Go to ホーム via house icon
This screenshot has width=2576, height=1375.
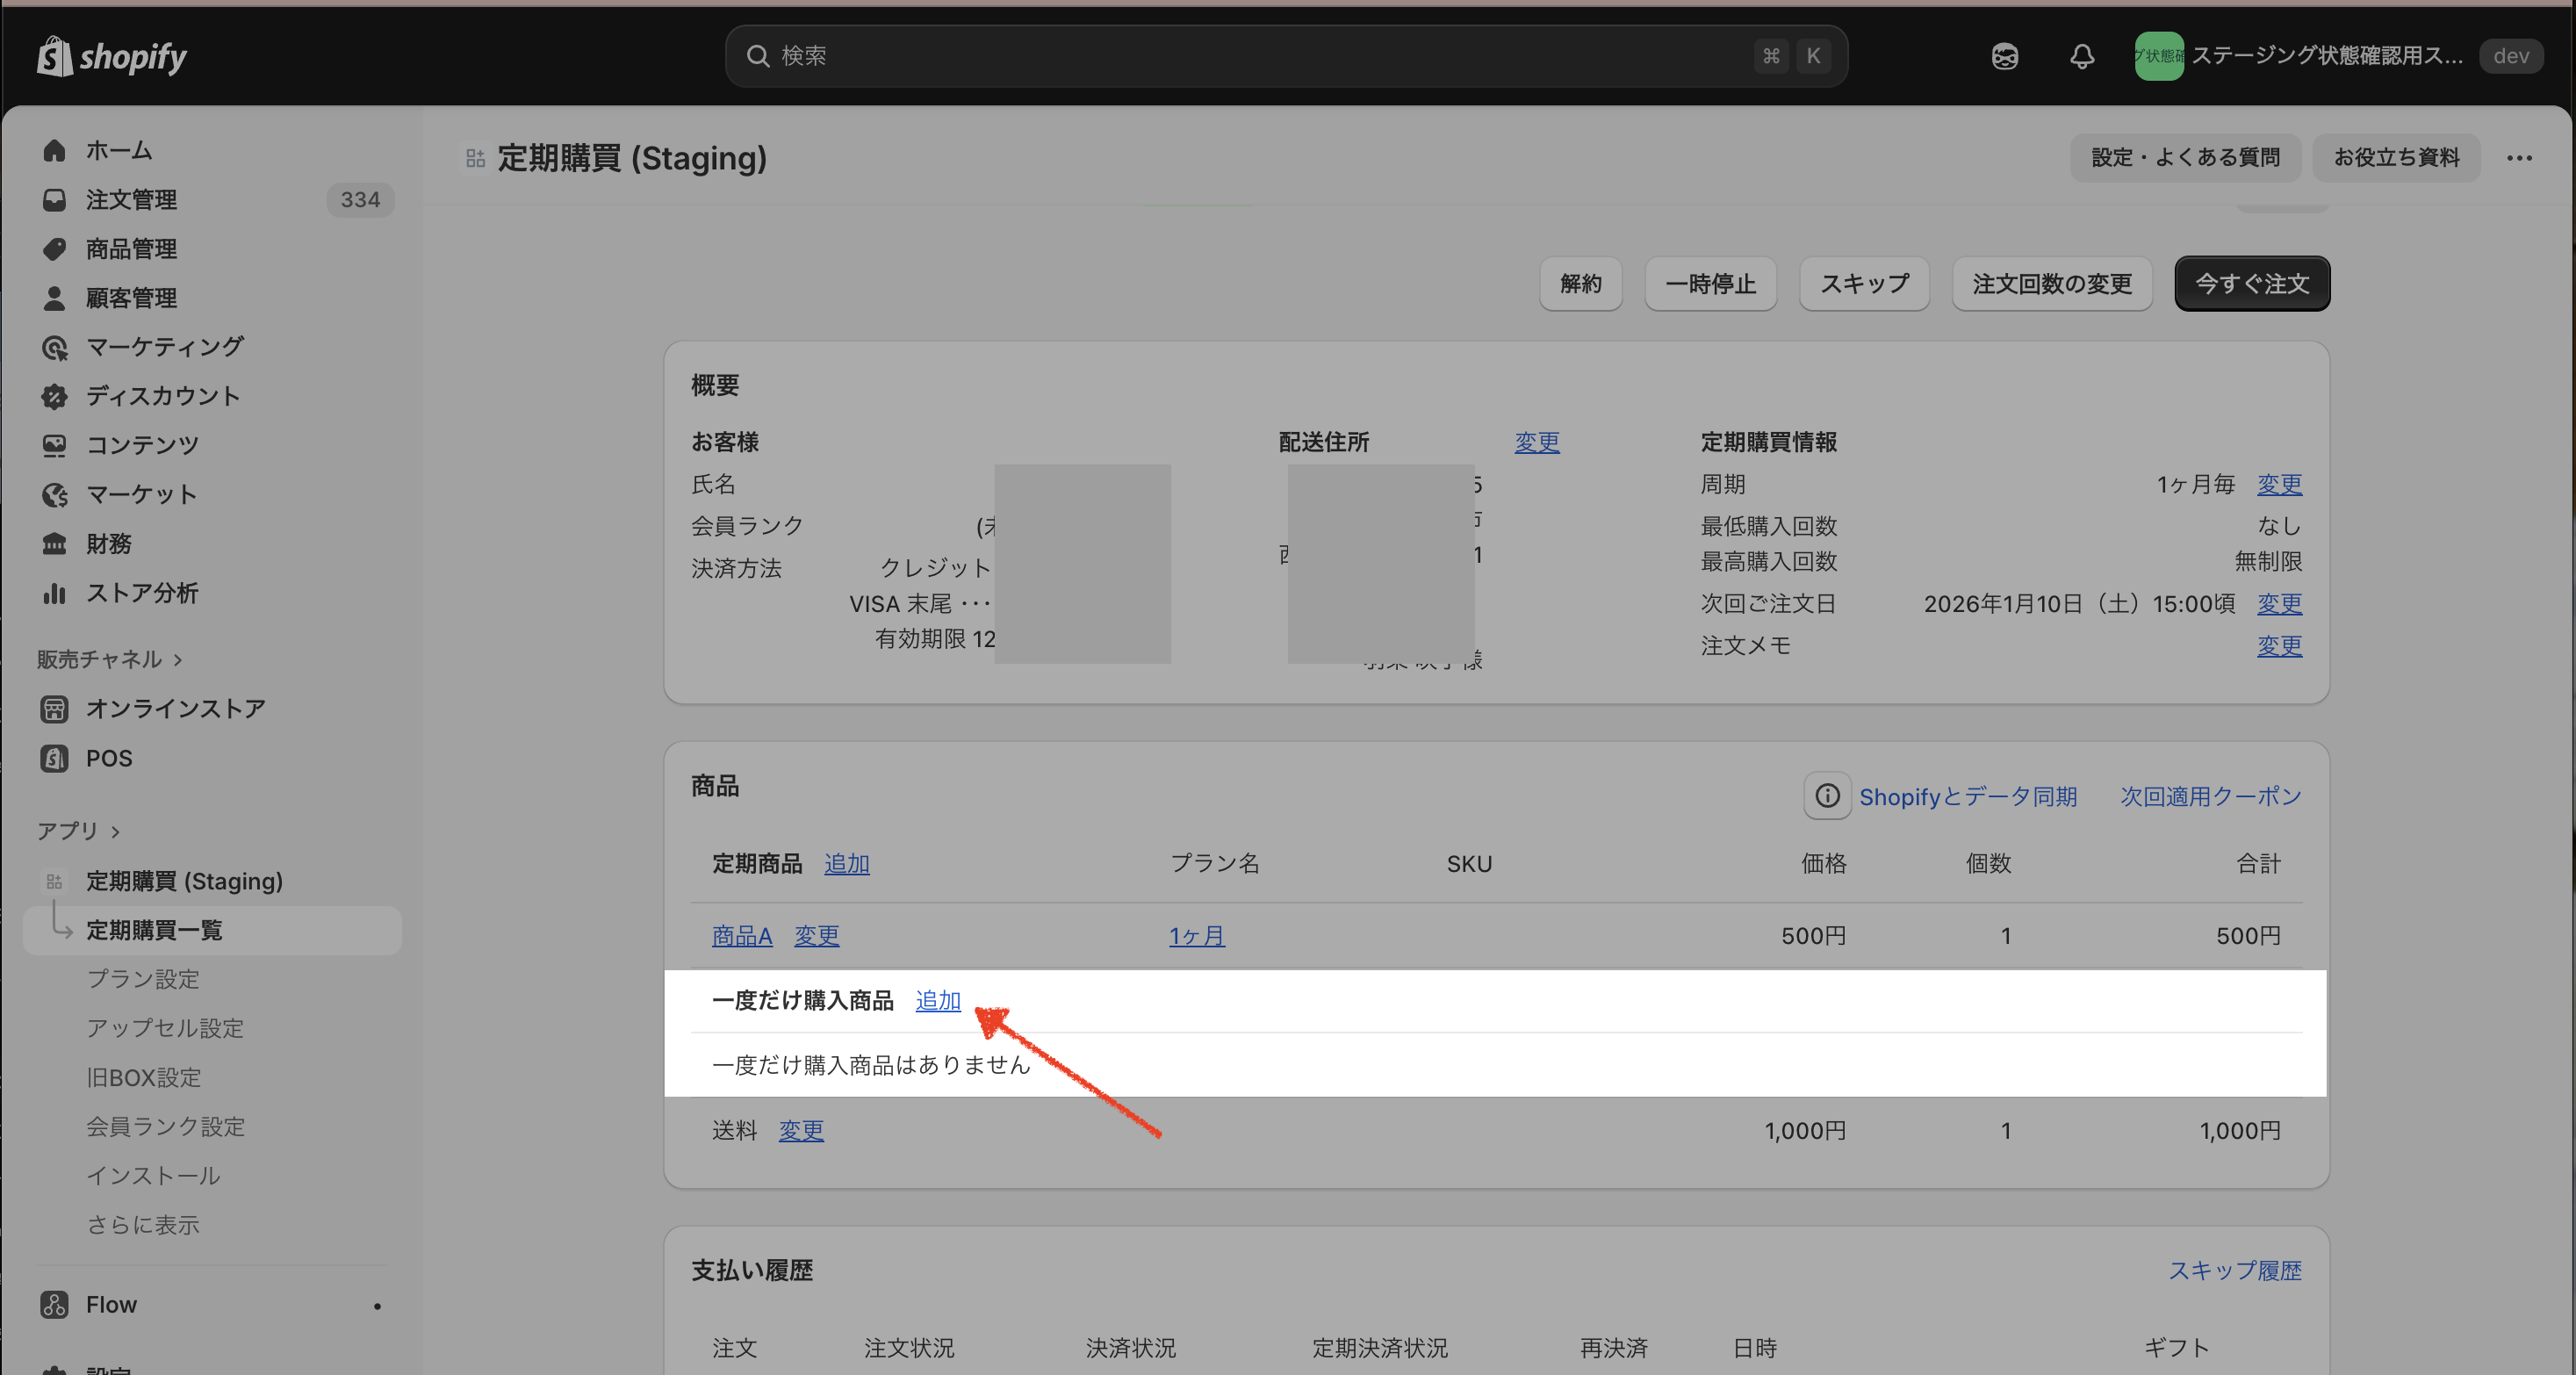[55, 150]
